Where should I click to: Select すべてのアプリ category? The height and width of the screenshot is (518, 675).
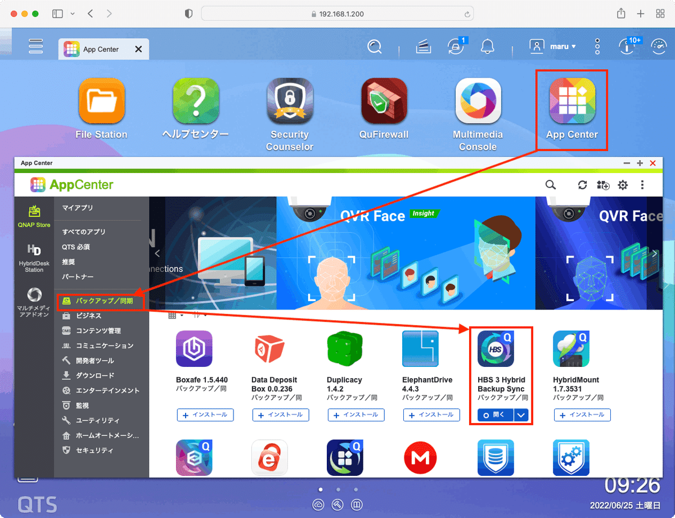tap(84, 231)
